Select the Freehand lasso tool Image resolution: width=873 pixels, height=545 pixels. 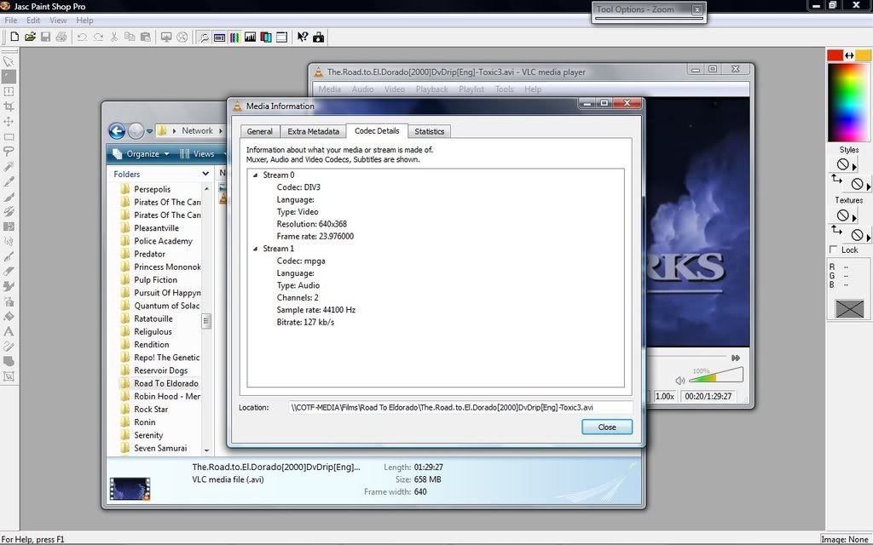click(x=9, y=152)
